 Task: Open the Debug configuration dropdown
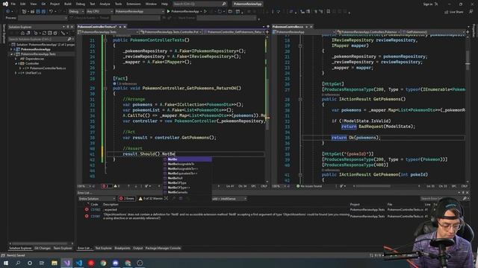click(x=76, y=11)
